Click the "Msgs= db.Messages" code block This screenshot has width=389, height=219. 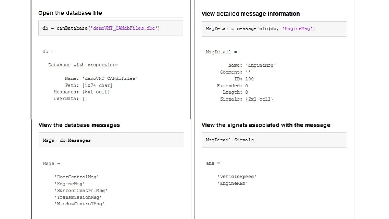(110, 140)
